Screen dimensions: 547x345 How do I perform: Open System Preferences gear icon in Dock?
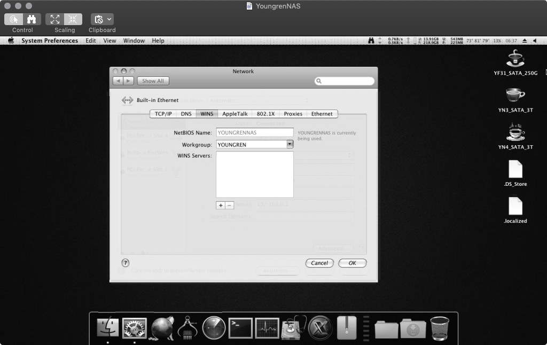[x=134, y=328]
